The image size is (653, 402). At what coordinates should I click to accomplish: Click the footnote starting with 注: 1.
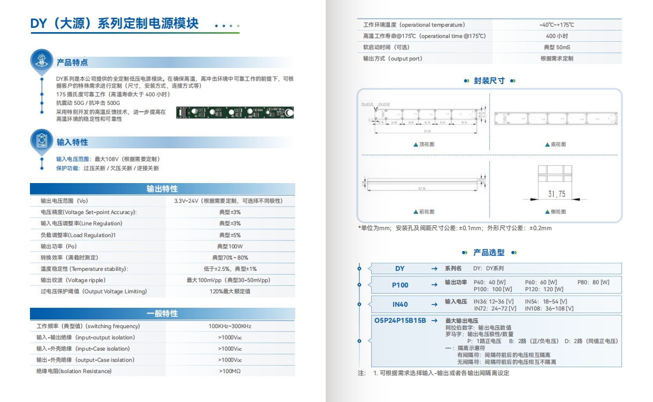coord(434,373)
